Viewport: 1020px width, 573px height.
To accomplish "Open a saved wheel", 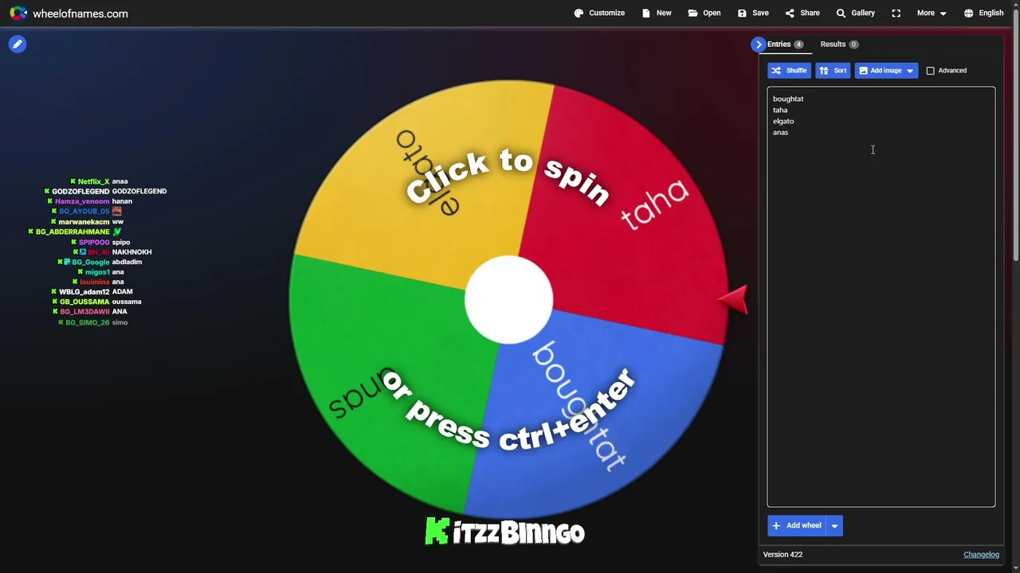I will 704,13.
